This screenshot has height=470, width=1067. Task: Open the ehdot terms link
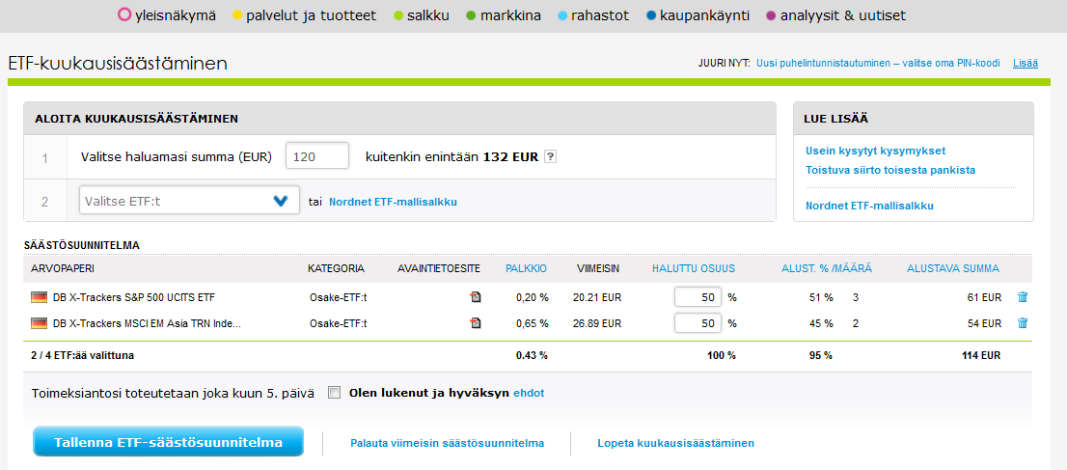529,393
